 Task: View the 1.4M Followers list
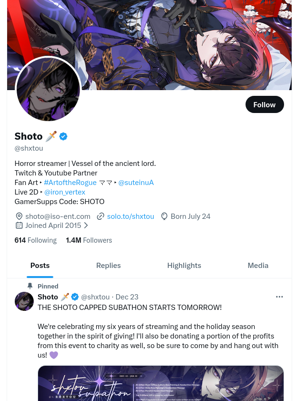coord(89,240)
